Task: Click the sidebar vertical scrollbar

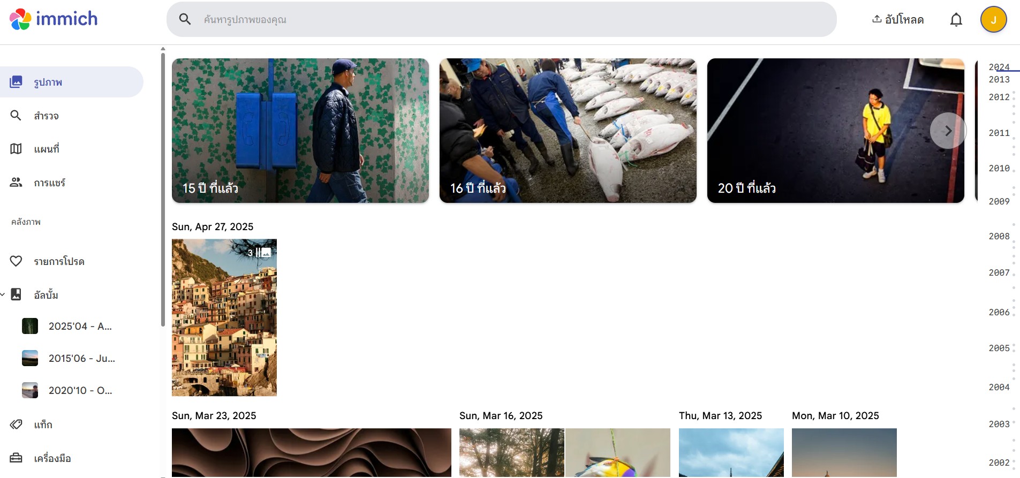Action: [x=163, y=188]
